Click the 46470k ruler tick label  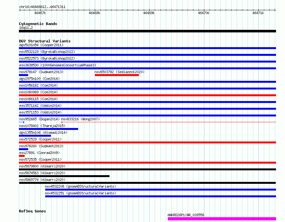[204, 13]
